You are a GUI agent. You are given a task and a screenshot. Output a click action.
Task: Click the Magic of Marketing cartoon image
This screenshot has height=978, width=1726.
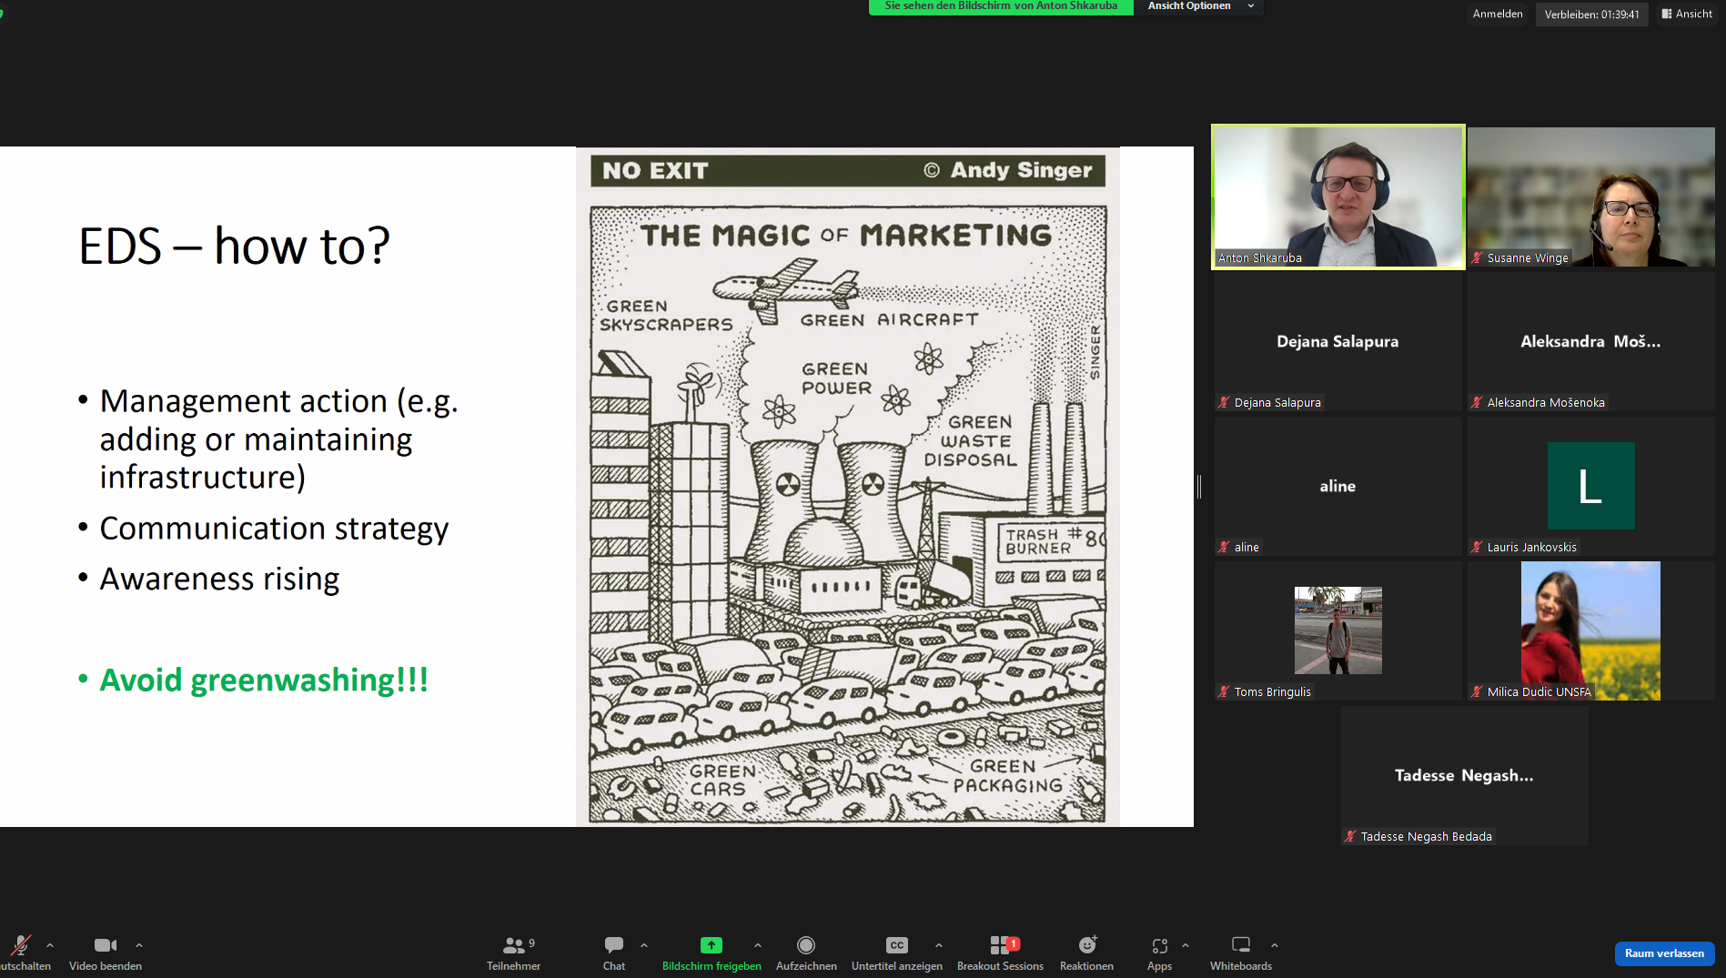(x=847, y=487)
